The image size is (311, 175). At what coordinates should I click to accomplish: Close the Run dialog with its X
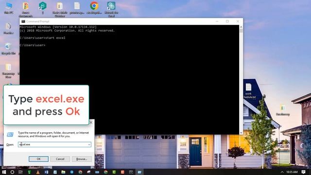[91, 122]
